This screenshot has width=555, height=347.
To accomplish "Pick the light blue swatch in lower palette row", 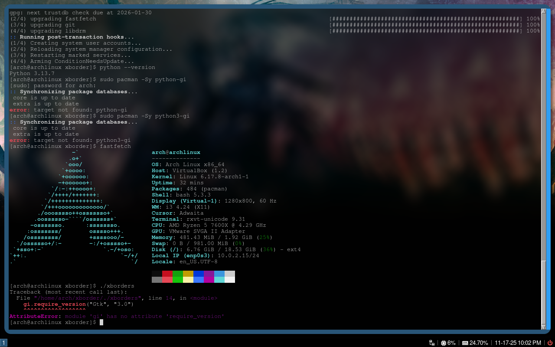I will click(x=199, y=280).
